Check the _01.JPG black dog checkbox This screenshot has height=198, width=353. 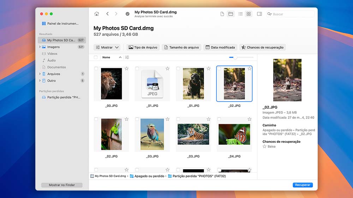[178, 69]
